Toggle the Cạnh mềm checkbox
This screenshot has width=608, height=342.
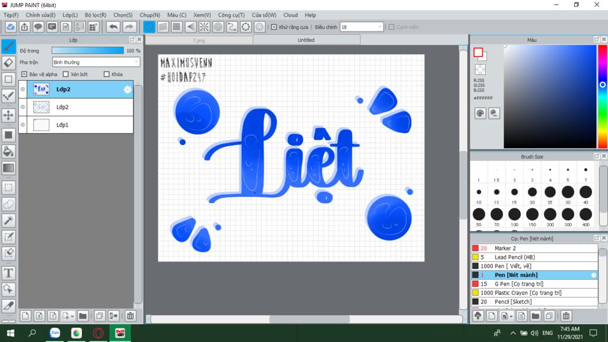coord(392,27)
